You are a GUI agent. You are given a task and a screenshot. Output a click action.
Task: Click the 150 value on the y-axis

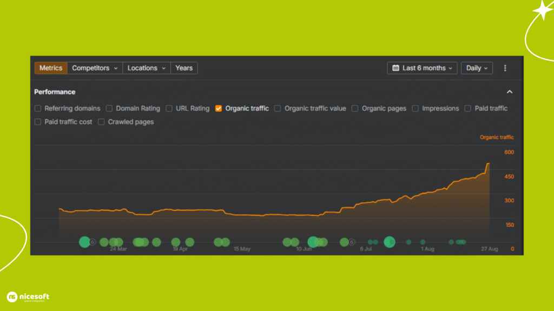click(510, 225)
